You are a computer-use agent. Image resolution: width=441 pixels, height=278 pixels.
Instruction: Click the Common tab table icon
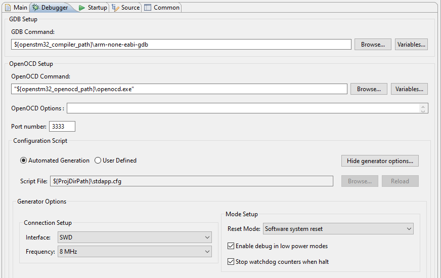148,8
